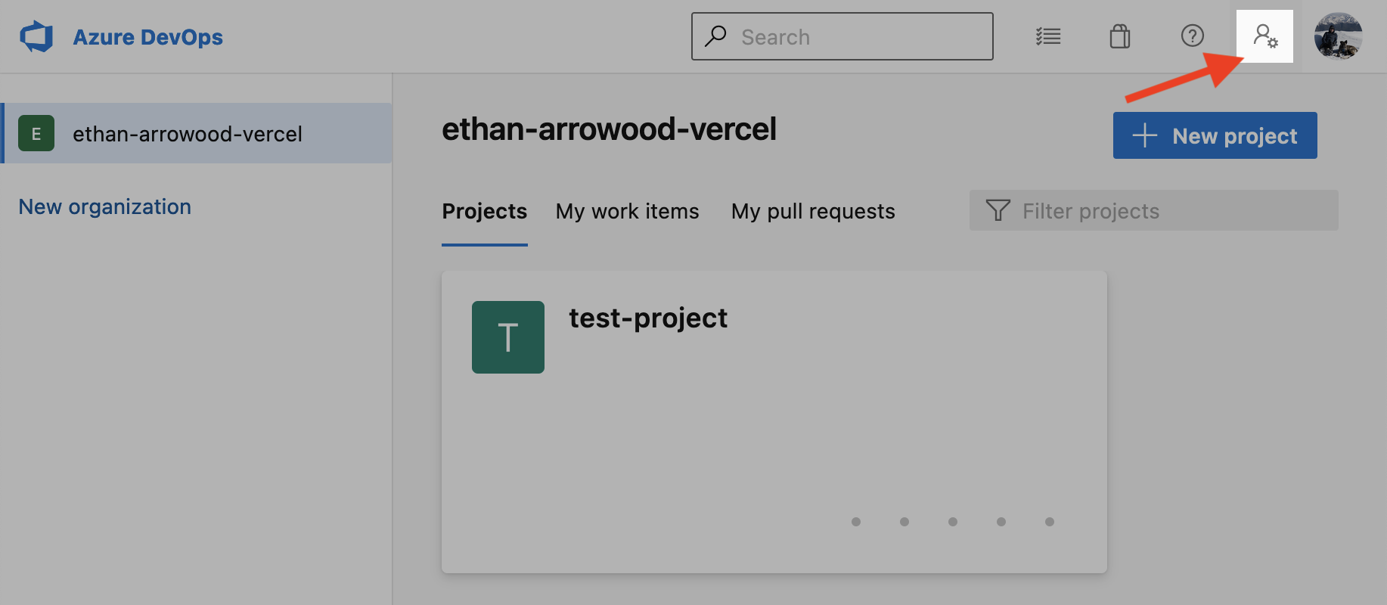Switch to the Projects tab
Screen dimensions: 1387x605
click(x=485, y=211)
